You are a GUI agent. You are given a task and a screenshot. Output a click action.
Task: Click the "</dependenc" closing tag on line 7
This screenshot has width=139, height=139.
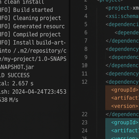coord(122,41)
